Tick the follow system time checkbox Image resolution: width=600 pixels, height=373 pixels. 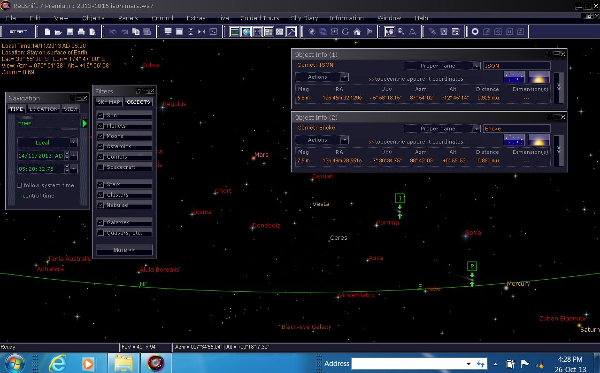click(x=20, y=185)
